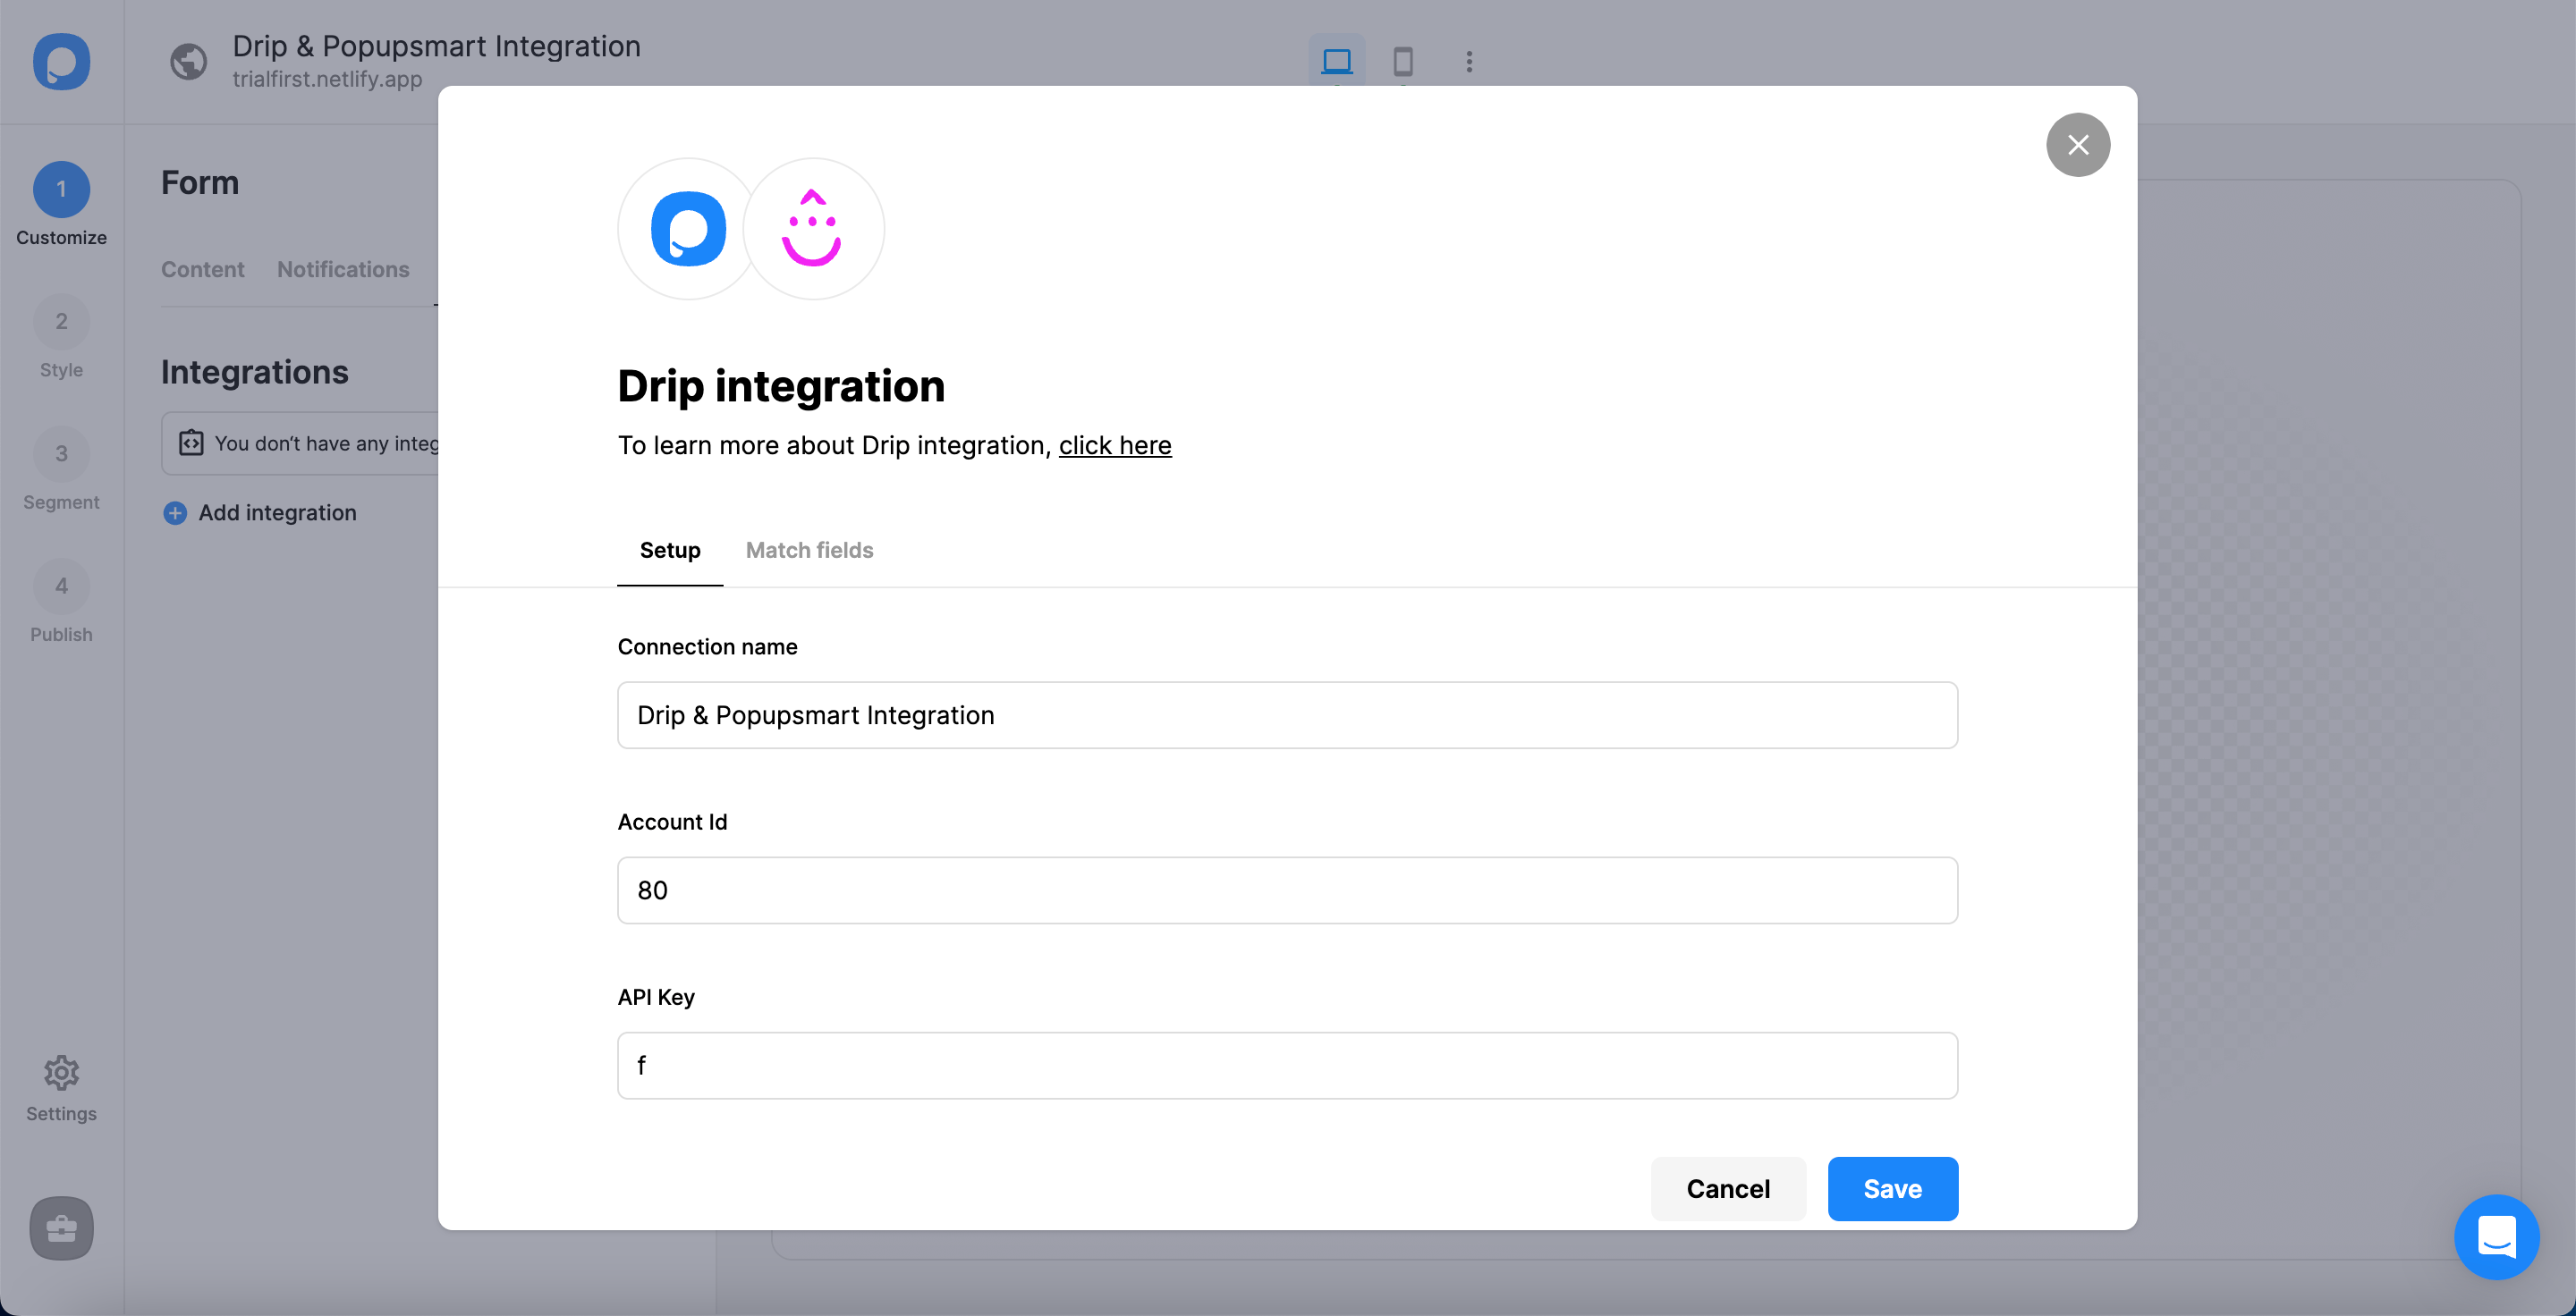Open Settings gear in sidebar
The image size is (2576, 1316).
(x=61, y=1073)
